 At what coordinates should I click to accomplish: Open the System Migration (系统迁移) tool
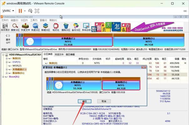[86, 27]
